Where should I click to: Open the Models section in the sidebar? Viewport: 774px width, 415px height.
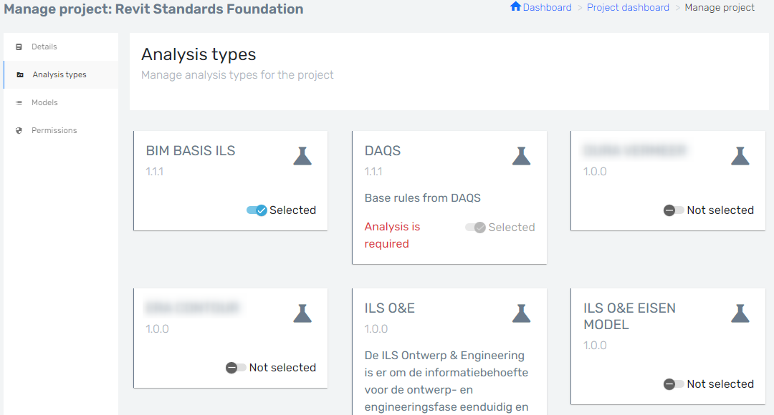pos(44,102)
